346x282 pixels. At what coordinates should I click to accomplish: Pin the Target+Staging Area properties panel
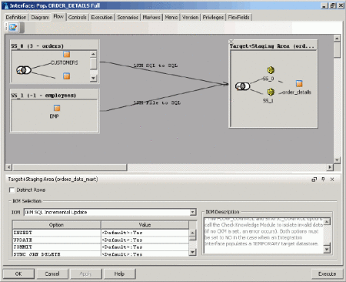[x=323, y=180]
